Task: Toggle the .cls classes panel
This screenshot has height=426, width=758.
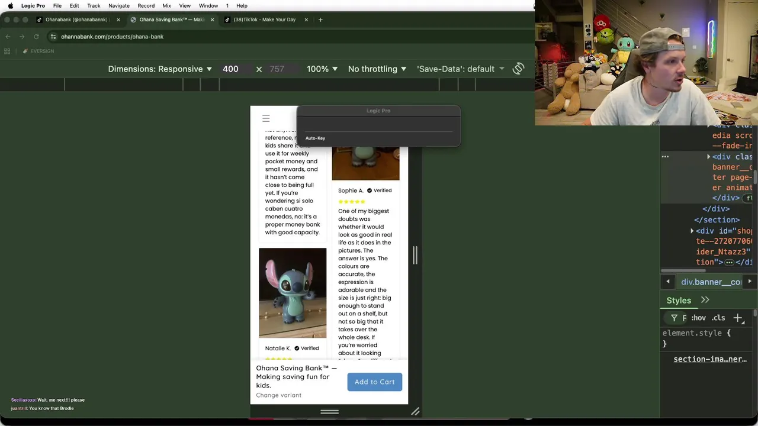Action: pos(718,318)
